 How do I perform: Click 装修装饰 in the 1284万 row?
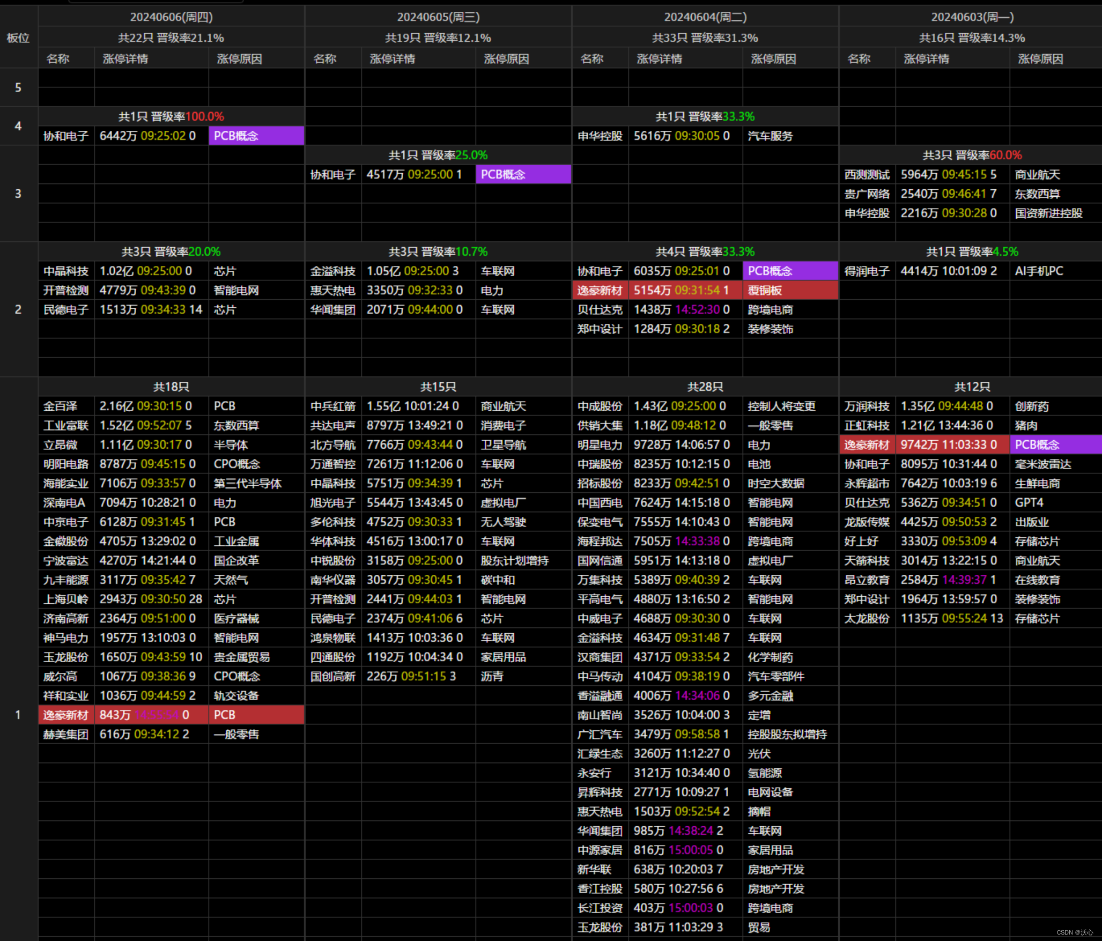pyautogui.click(x=770, y=329)
